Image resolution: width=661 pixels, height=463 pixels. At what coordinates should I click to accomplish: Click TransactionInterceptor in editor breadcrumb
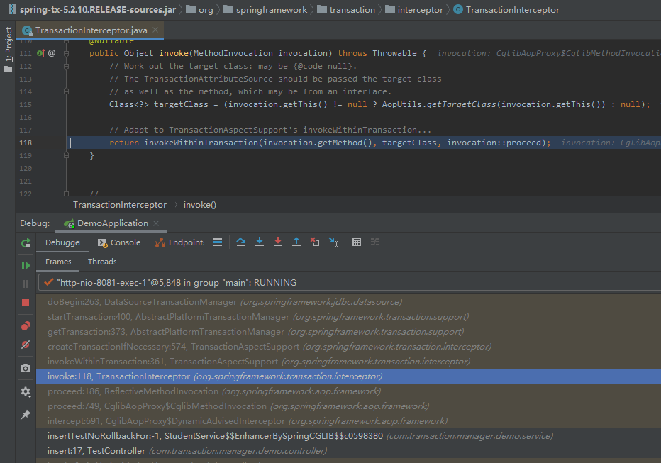point(120,205)
